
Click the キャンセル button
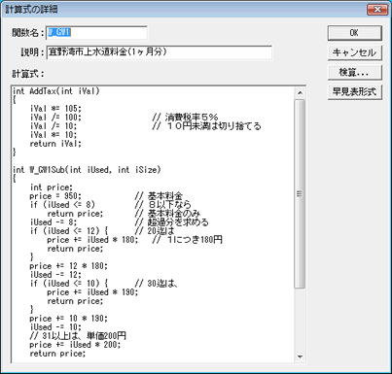tap(355, 52)
